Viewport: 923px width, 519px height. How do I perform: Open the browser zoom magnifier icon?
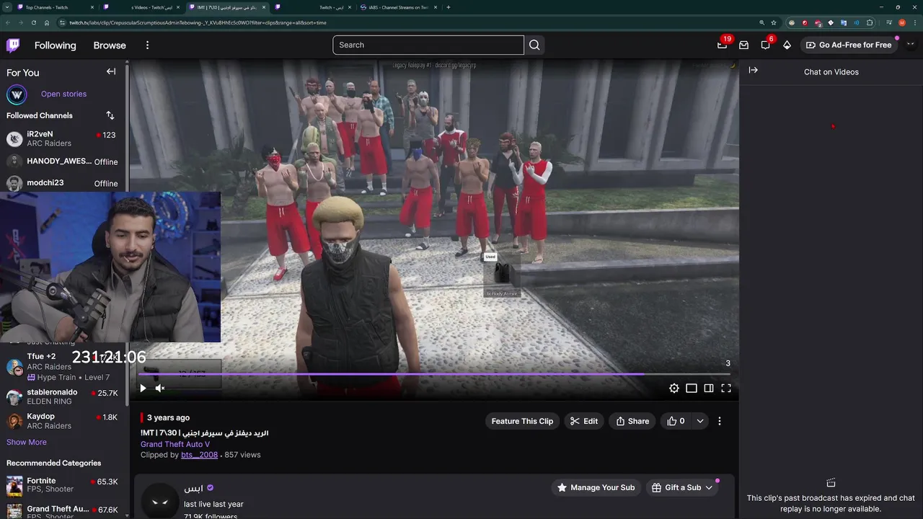761,22
